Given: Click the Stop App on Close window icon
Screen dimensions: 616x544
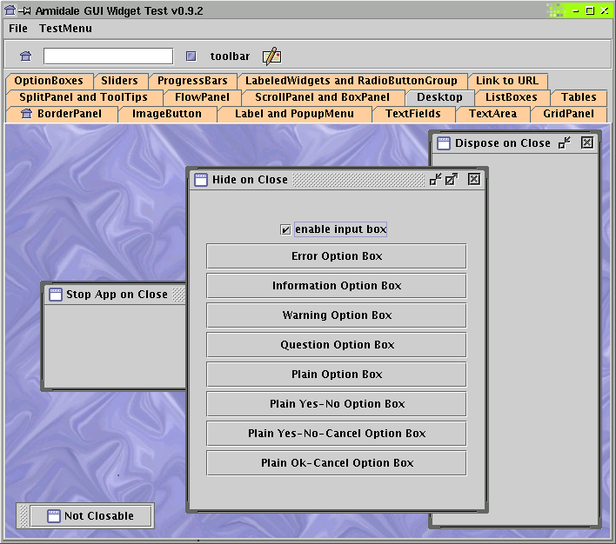Looking at the screenshot, I should coord(56,295).
